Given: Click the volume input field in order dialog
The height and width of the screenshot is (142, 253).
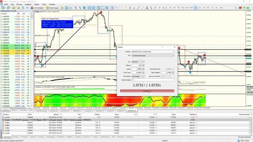Looking at the screenshot, I should pyautogui.click(x=137, y=65).
